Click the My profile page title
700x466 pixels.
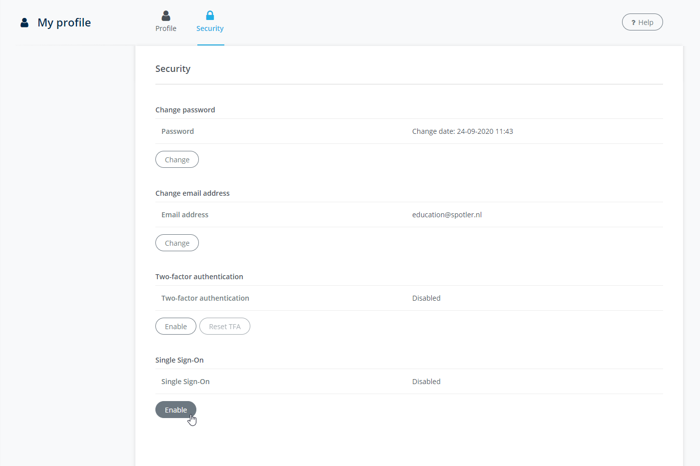(64, 22)
